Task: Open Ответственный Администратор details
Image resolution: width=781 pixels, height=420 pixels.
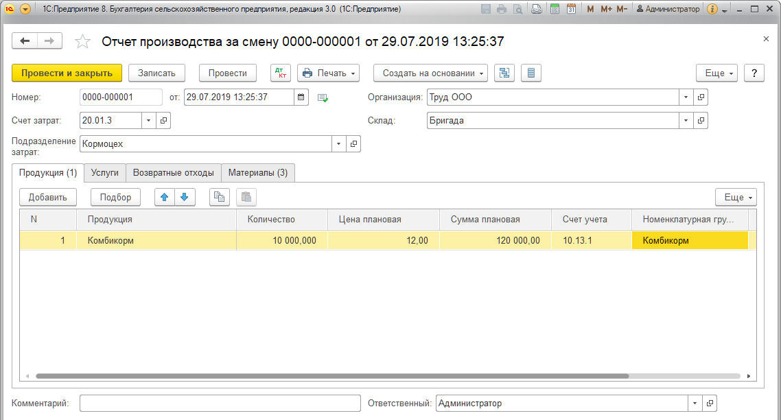Action: (710, 404)
